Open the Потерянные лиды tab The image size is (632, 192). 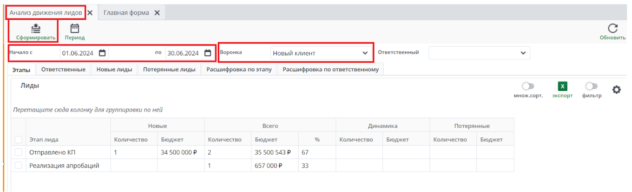click(x=169, y=70)
